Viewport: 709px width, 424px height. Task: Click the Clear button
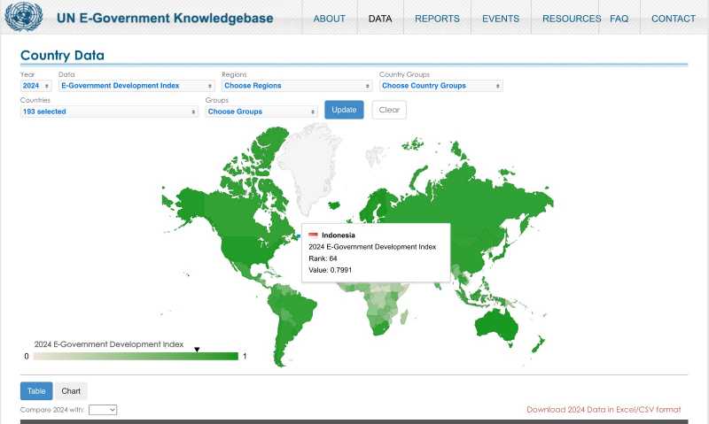tap(389, 110)
